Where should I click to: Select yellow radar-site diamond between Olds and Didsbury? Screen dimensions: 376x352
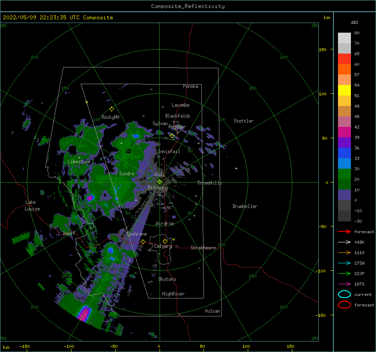(x=160, y=182)
